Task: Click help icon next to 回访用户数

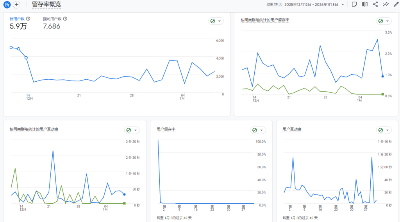Action: tap(65, 18)
